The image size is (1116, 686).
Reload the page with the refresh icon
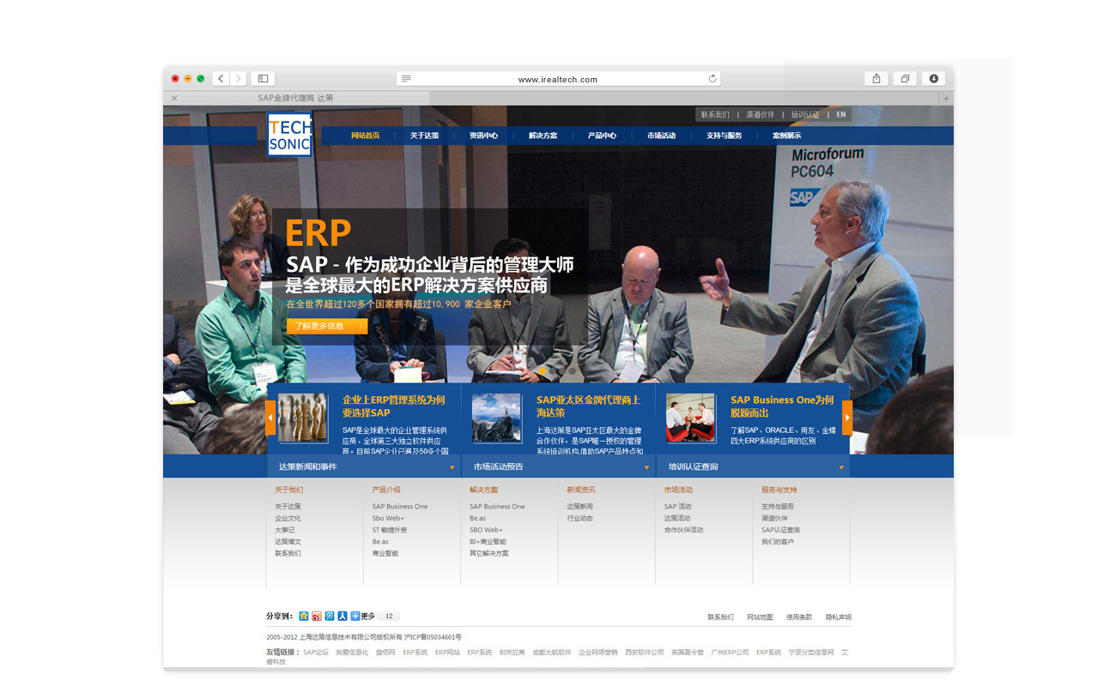[713, 79]
